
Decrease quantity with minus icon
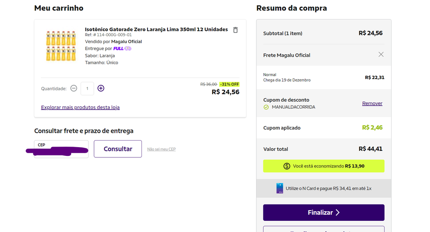(73, 88)
